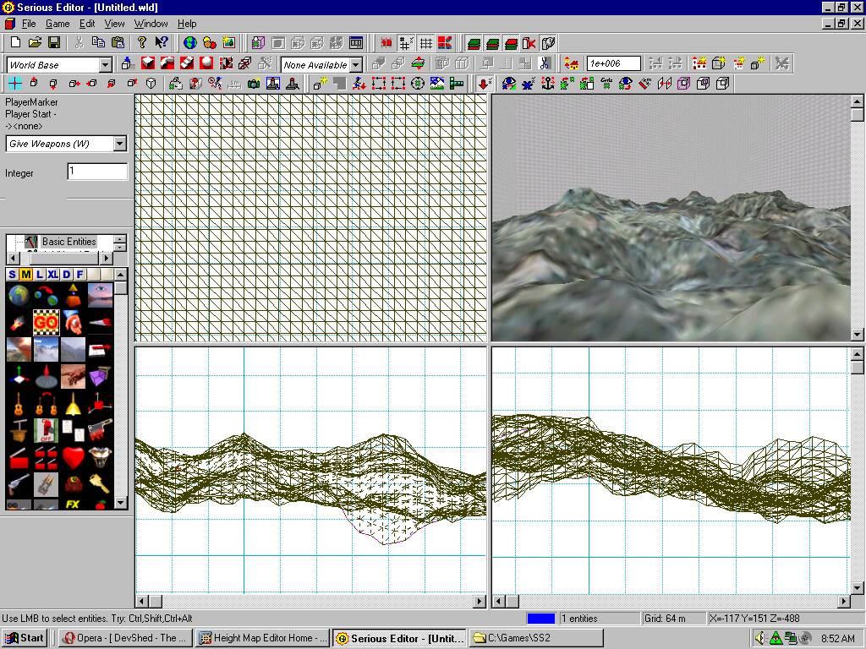Select the single guitar entity thumbnail
The width and height of the screenshot is (866, 649).
(19, 403)
